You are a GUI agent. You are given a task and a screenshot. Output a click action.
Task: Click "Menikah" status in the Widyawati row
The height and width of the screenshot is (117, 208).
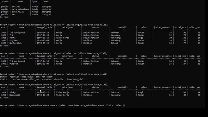tap(87, 95)
